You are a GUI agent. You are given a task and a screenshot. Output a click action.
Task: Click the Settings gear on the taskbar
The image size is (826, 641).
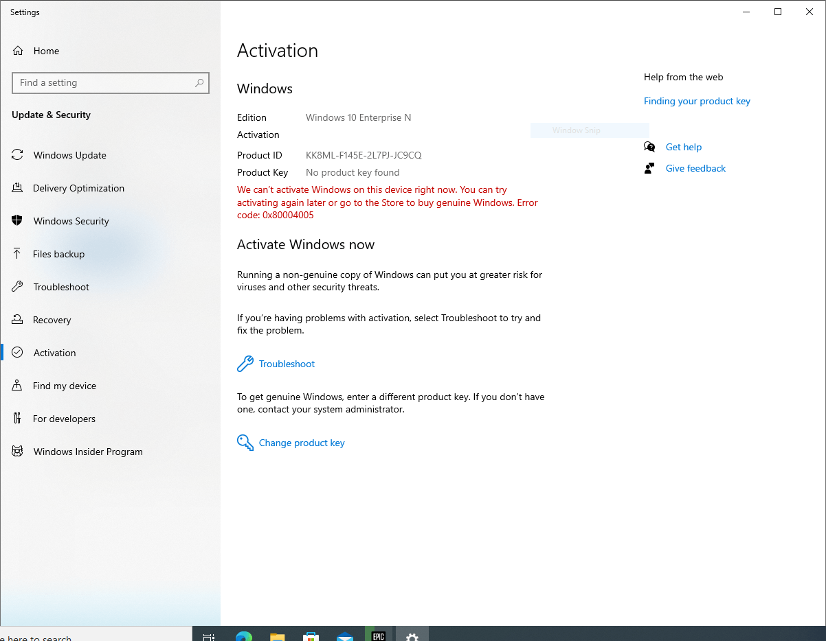412,636
